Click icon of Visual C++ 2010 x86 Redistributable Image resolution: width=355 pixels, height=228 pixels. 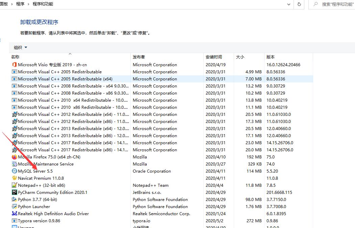[14, 107]
